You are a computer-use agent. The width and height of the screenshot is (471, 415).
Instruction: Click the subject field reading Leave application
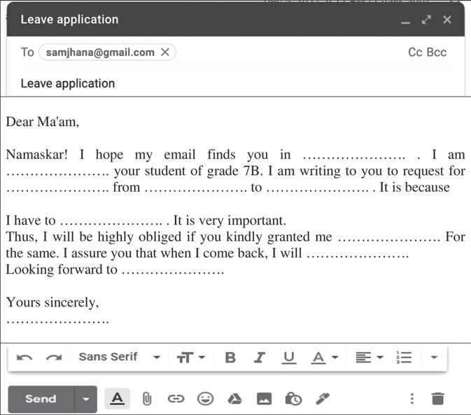[x=235, y=83]
